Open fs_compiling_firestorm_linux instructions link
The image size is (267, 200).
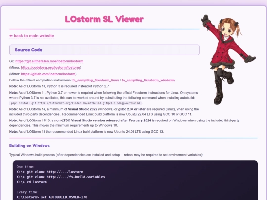[x=95, y=80]
